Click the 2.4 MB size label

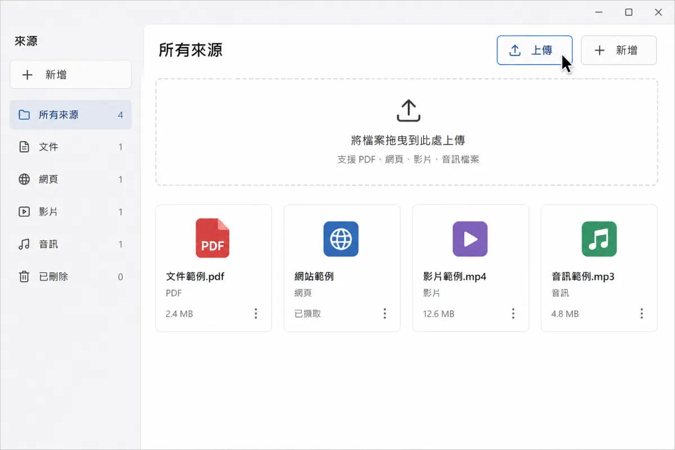tap(179, 314)
